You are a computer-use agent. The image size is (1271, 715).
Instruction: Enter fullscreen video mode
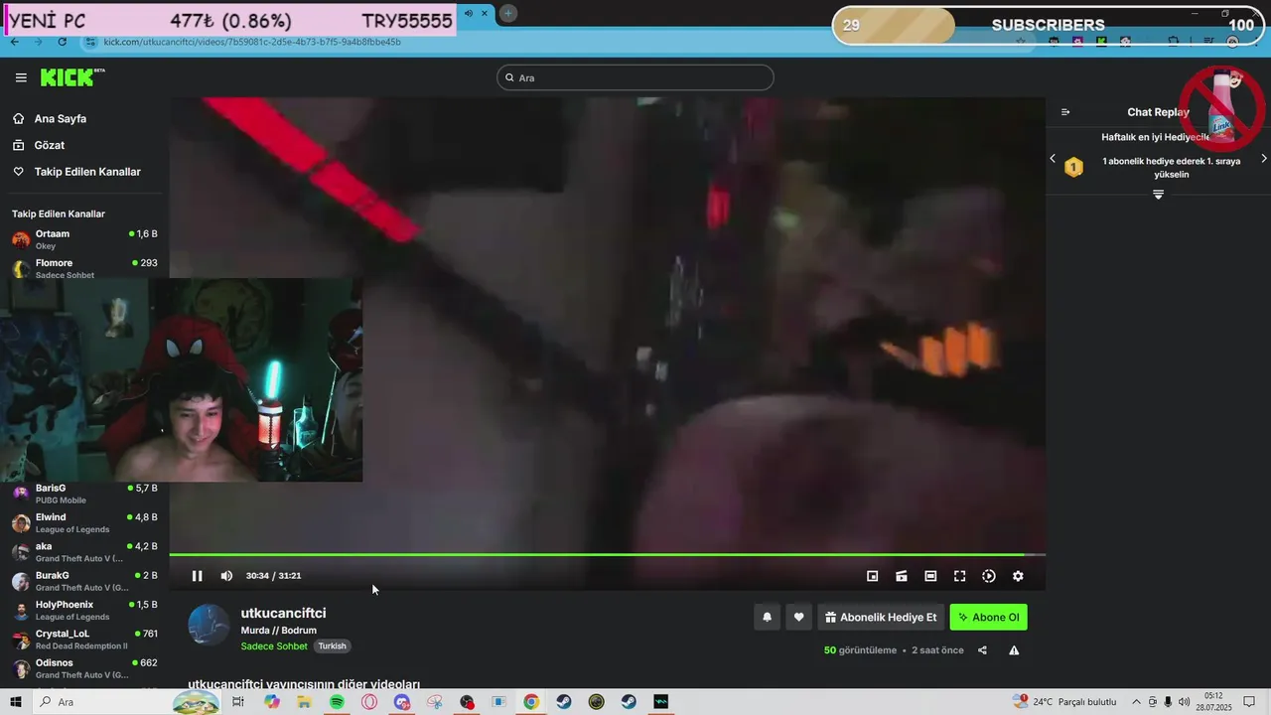pos(960,576)
